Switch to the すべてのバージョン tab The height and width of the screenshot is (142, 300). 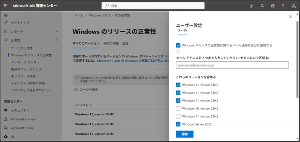click(86, 43)
